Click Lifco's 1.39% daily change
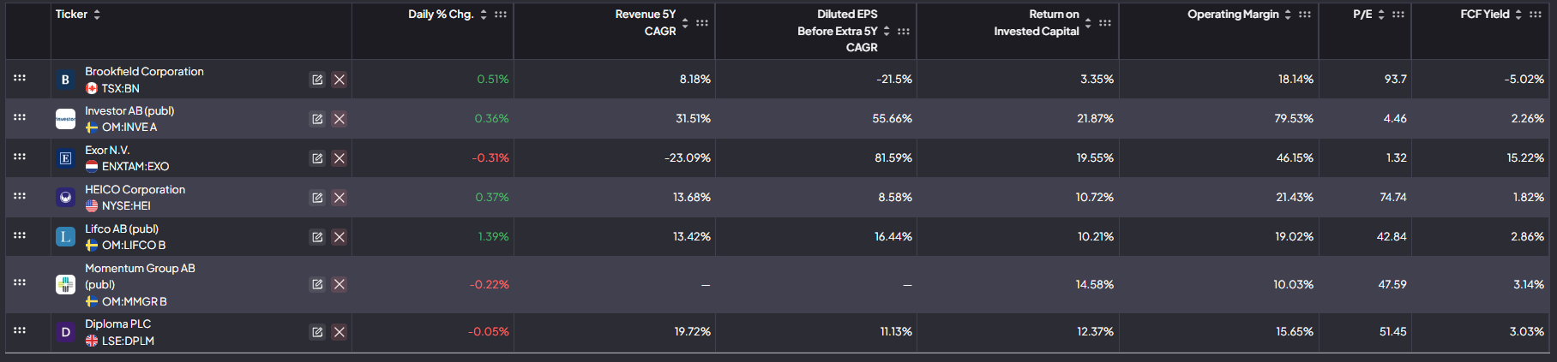Viewport: 1557px width, 362px height. pos(493,237)
